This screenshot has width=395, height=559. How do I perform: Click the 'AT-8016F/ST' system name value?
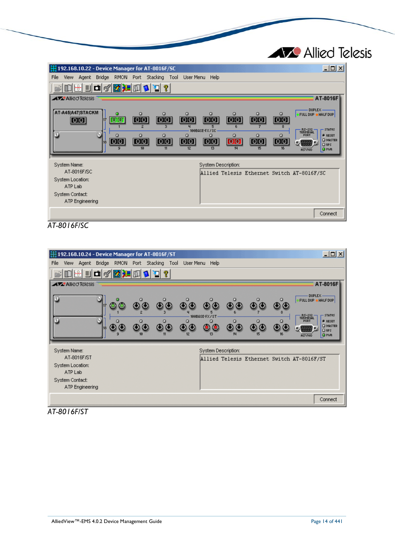tap(78, 357)
